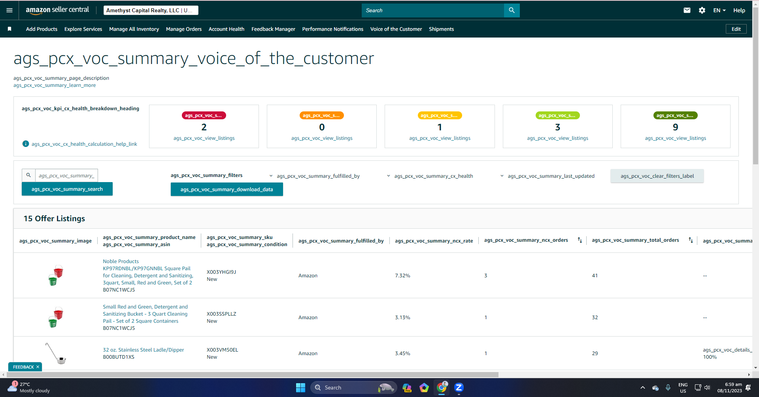759x397 pixels.
Task: Open the EN language dropdown
Action: click(719, 10)
